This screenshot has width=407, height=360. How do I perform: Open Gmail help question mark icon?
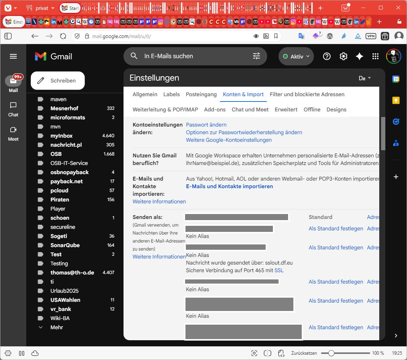[x=326, y=56]
